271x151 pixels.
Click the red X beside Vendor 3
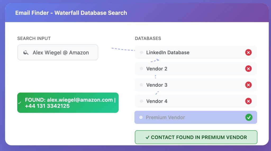248,85
